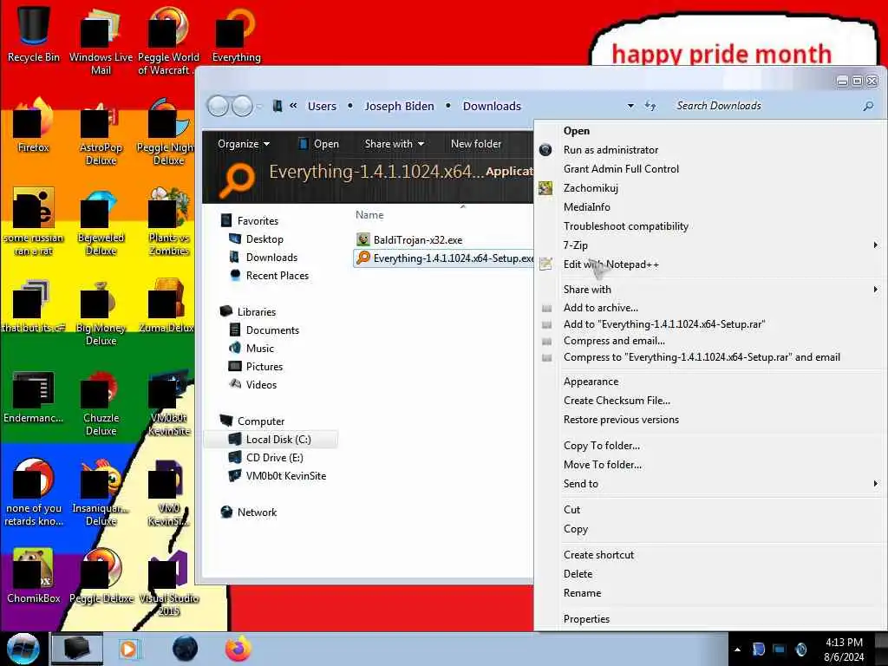Select Chuzzle Deluxe desktop icon
The width and height of the screenshot is (888, 666).
point(101,402)
